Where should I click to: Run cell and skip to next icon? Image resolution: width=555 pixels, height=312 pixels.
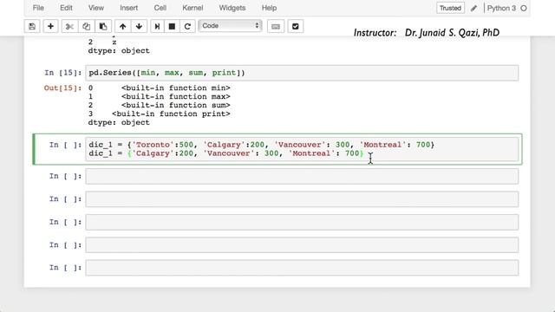(x=157, y=26)
